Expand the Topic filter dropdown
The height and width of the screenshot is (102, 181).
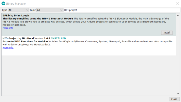[49, 10]
